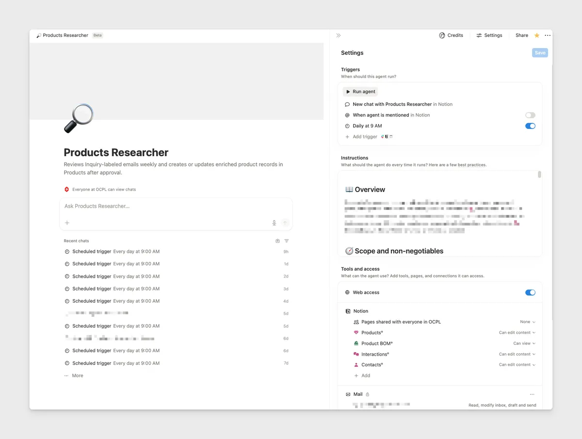Collapse the settings panel with double-chevron icon
This screenshot has height=439, width=582.
(x=339, y=35)
